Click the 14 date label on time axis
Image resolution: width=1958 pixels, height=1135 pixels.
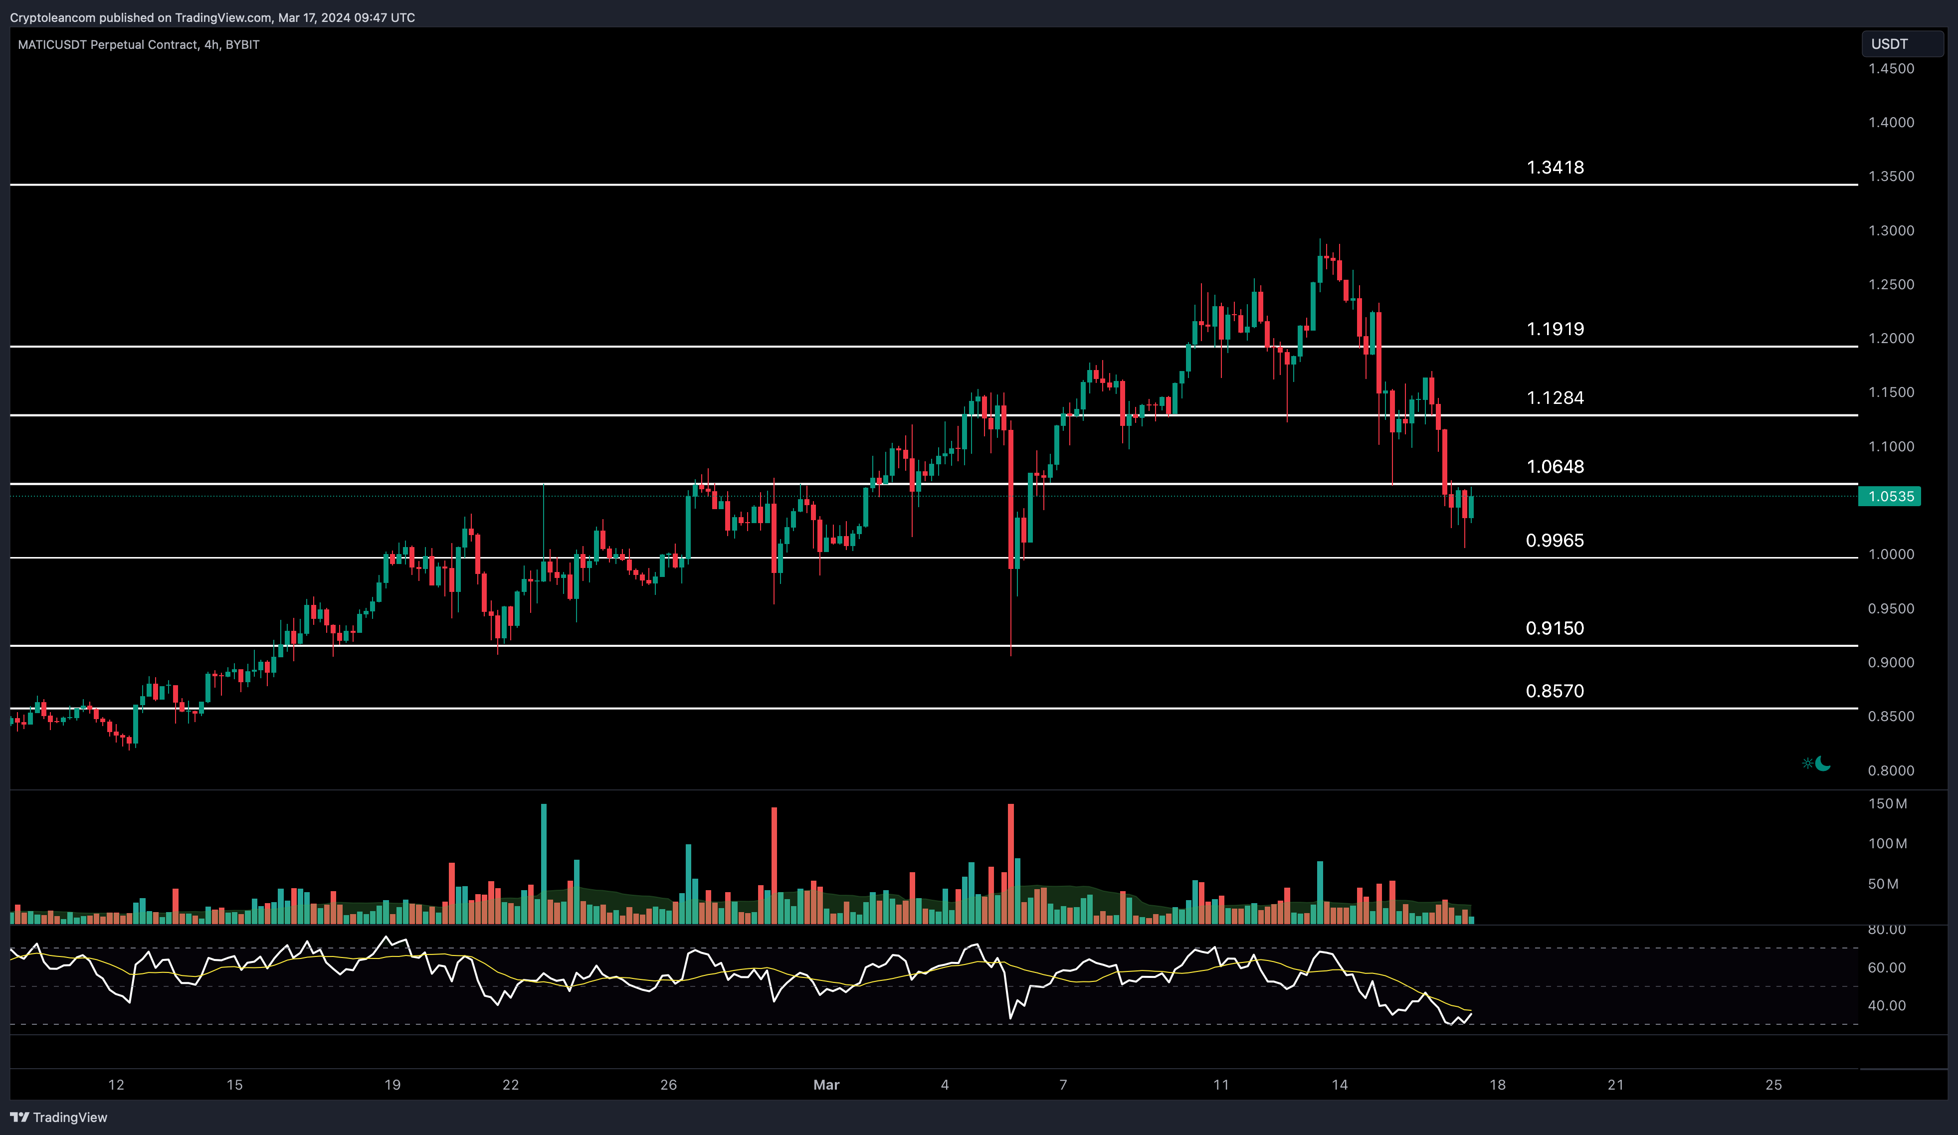1340,1085
